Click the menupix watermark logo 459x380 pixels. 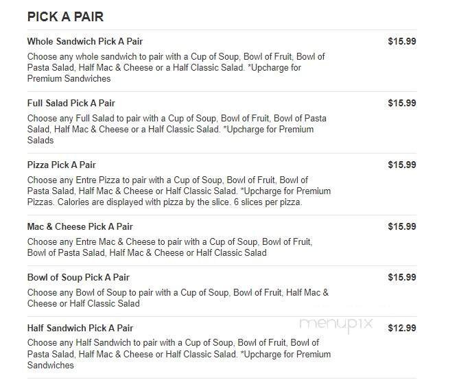pyautogui.click(x=335, y=322)
